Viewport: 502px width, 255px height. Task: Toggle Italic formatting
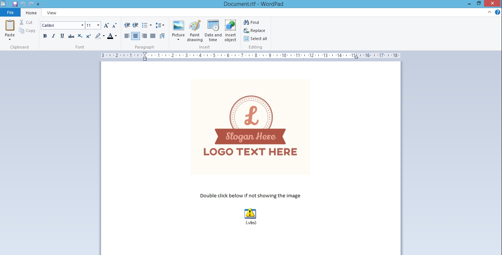53,36
